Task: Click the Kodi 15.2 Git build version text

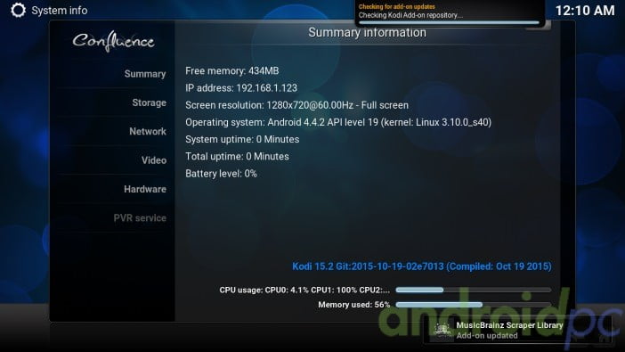Action: pos(422,266)
